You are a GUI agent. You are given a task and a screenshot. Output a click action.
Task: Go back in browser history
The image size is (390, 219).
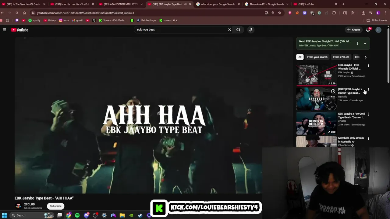pyautogui.click(x=2, y=13)
